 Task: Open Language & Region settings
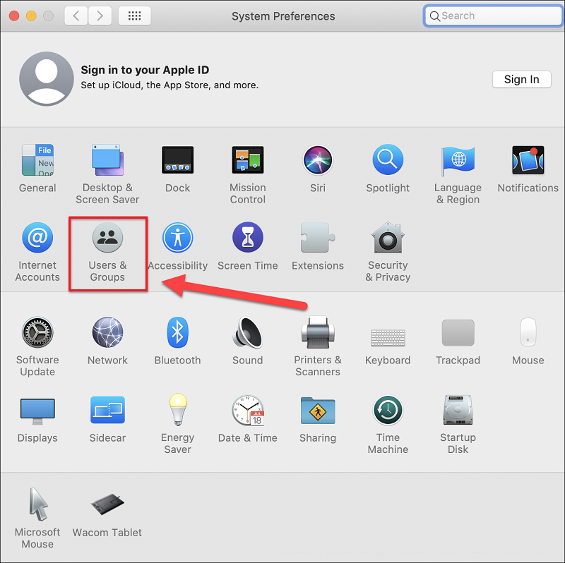point(458,160)
